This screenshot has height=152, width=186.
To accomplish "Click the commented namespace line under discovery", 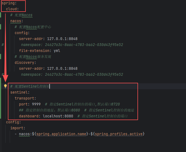I will point(72,74).
